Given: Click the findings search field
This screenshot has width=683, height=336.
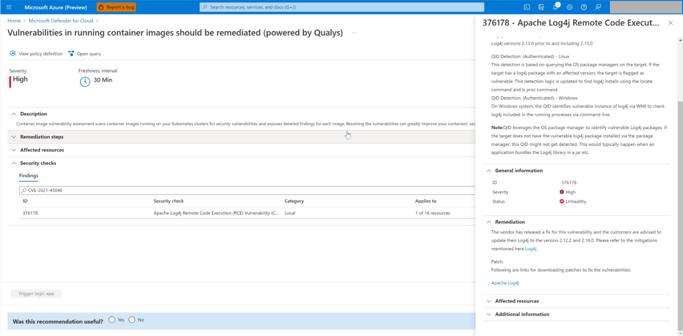Looking at the screenshot, I should click(239, 190).
